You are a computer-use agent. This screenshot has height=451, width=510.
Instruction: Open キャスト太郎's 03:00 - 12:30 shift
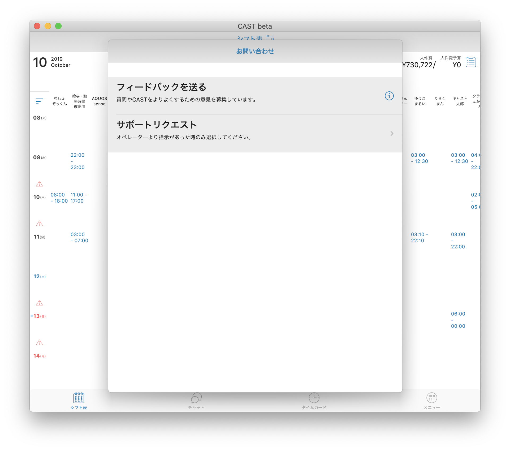[460, 158]
